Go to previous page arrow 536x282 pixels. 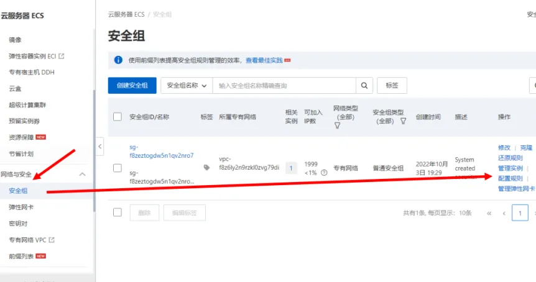(x=504, y=213)
